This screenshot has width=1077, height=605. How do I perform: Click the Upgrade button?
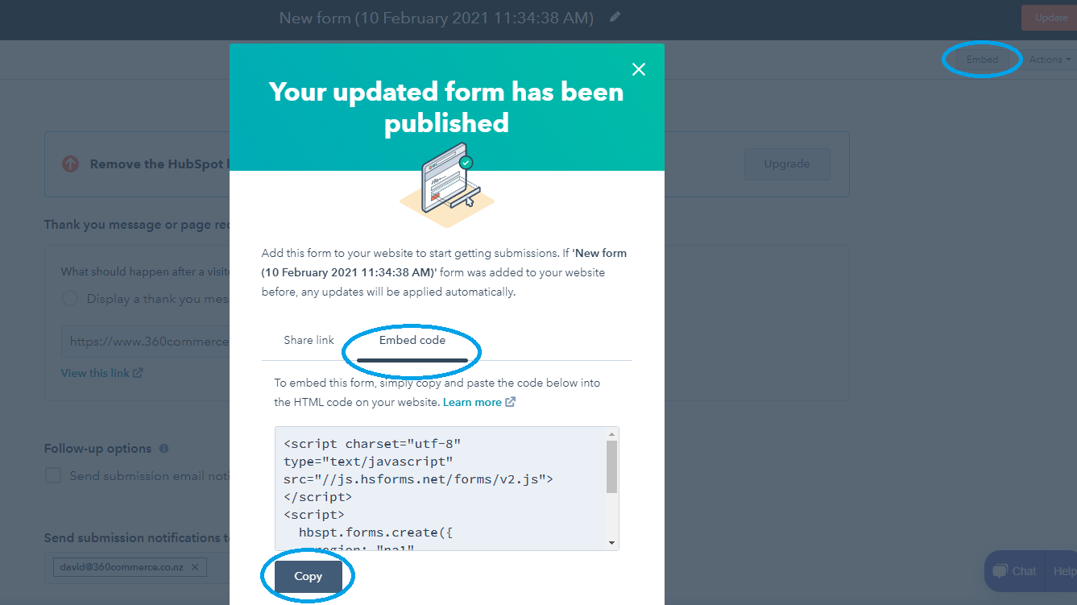(786, 164)
